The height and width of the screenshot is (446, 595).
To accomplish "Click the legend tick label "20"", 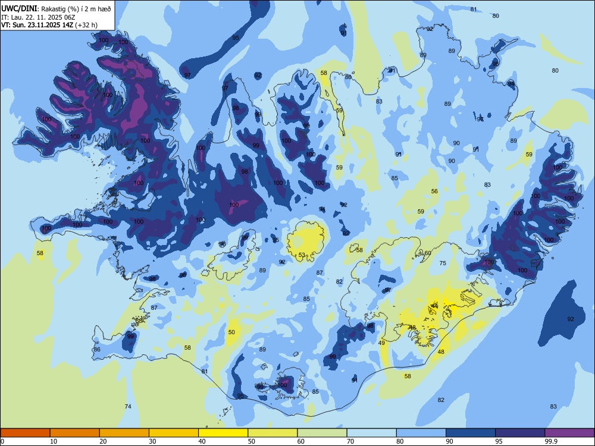I will (103, 441).
